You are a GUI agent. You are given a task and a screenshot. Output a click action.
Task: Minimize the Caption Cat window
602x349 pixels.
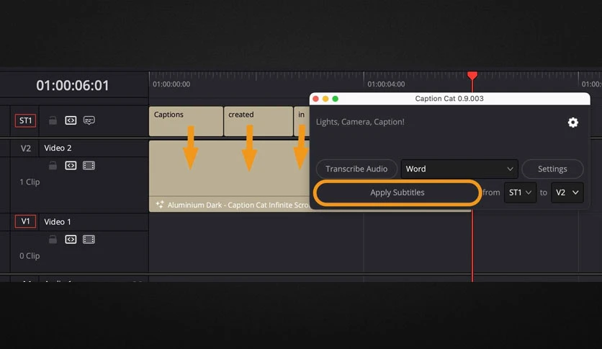pos(325,99)
